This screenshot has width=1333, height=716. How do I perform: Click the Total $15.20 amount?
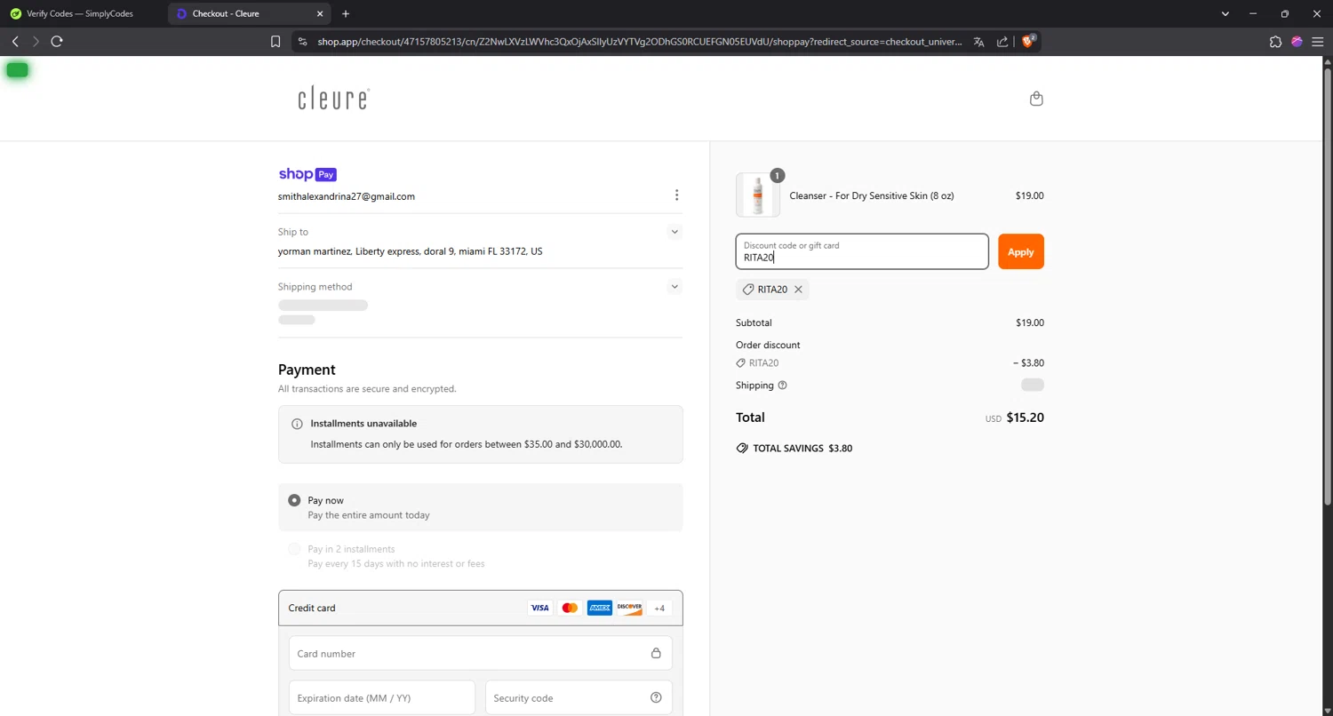pyautogui.click(x=1026, y=418)
